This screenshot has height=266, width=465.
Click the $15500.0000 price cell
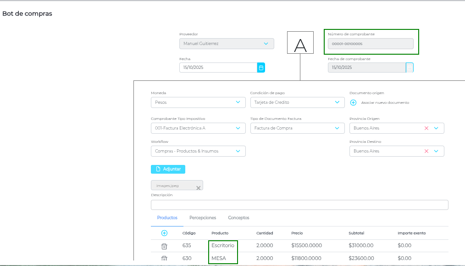click(x=306, y=245)
